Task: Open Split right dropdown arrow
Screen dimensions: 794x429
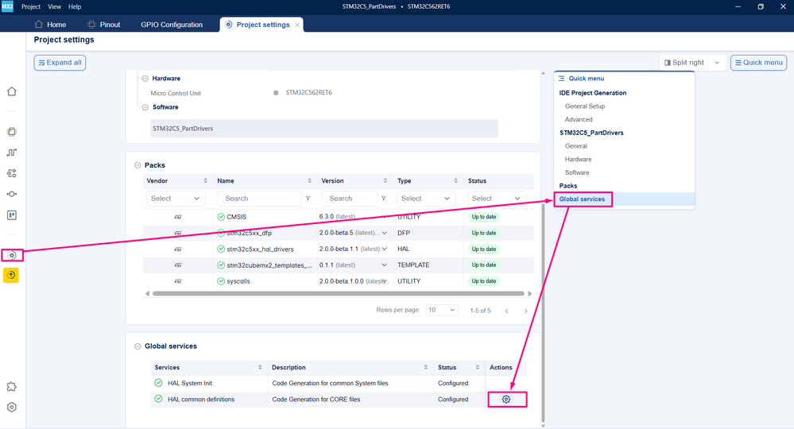Action: click(717, 63)
